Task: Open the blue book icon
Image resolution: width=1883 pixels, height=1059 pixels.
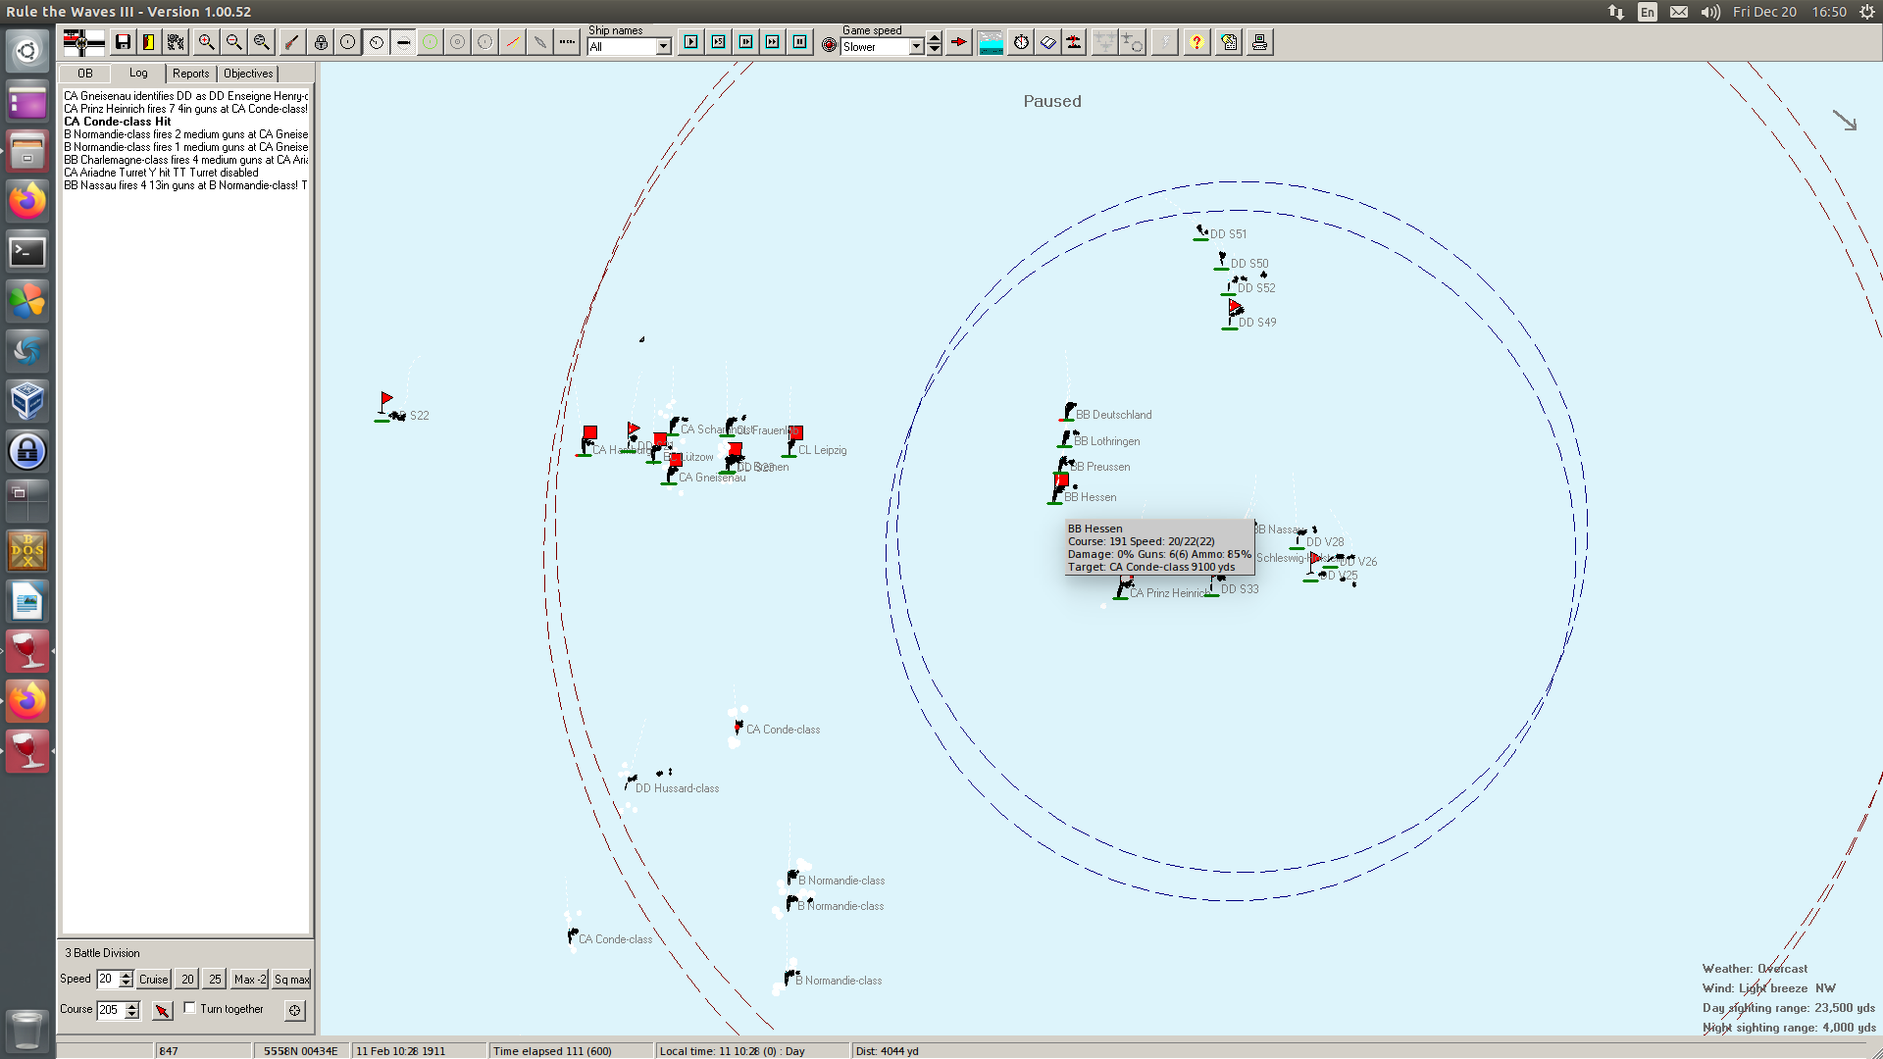Action: (x=1047, y=42)
